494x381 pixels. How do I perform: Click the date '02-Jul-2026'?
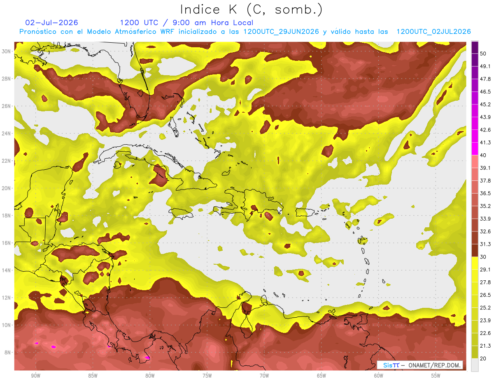51,23
